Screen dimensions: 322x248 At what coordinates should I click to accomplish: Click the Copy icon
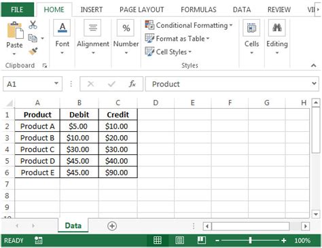[x=33, y=38]
